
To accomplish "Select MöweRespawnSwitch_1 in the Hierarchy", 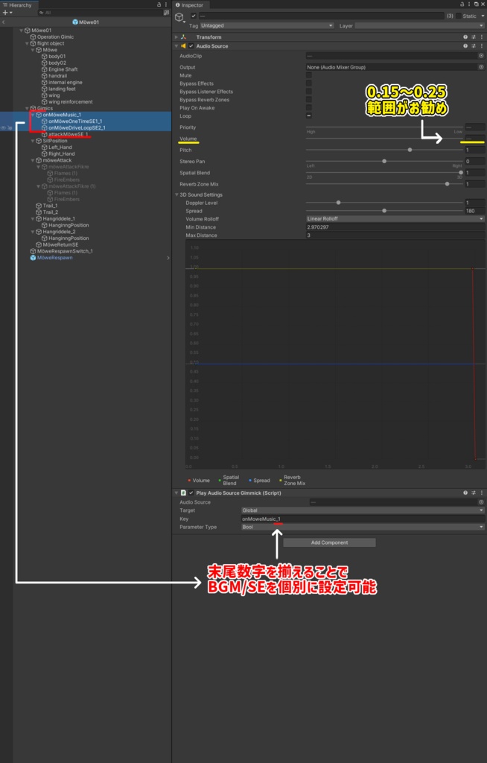I will (65, 252).
